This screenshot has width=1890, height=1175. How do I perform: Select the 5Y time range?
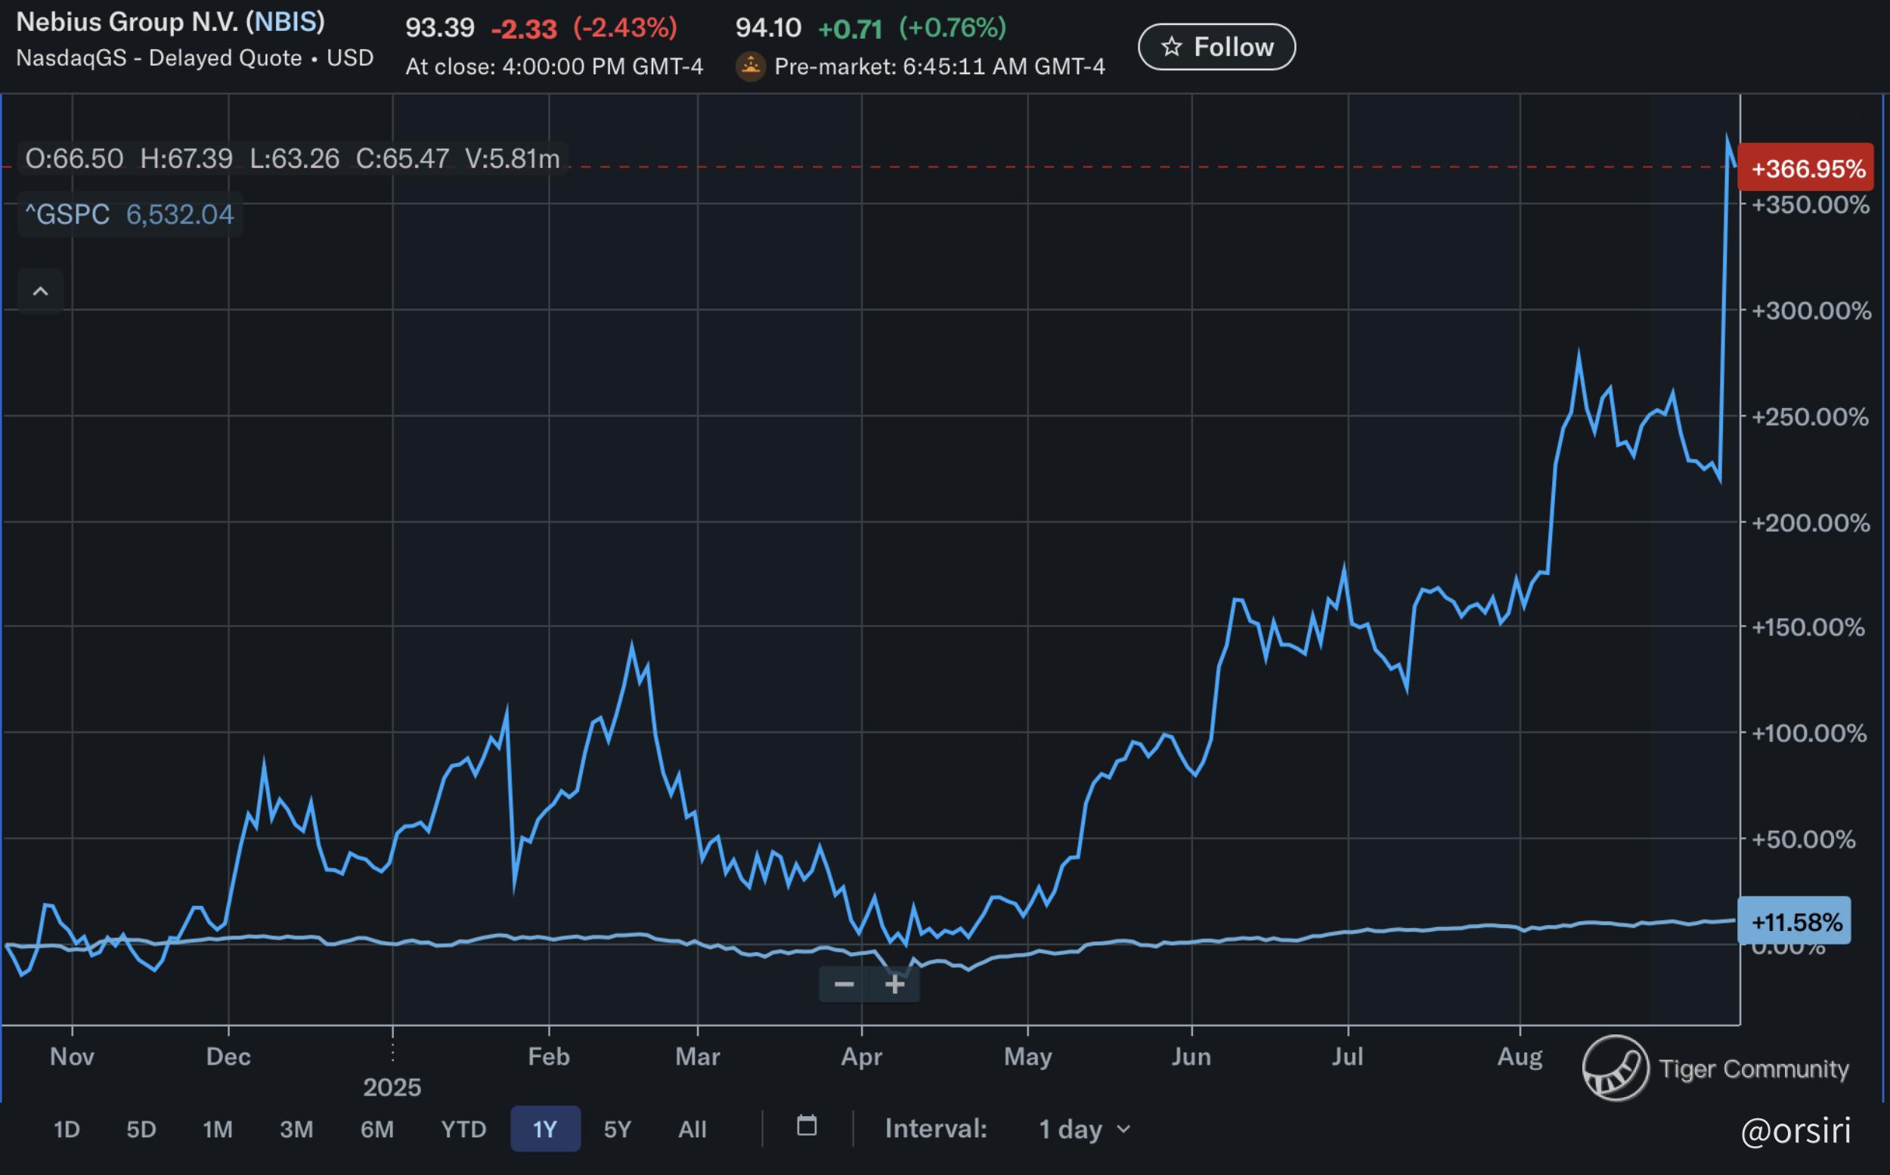(x=618, y=1129)
